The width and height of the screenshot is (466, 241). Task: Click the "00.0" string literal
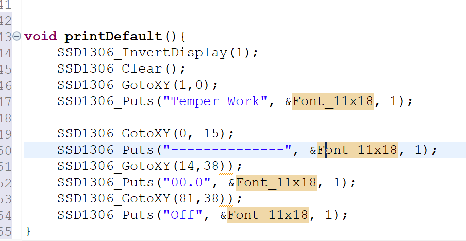point(187,182)
